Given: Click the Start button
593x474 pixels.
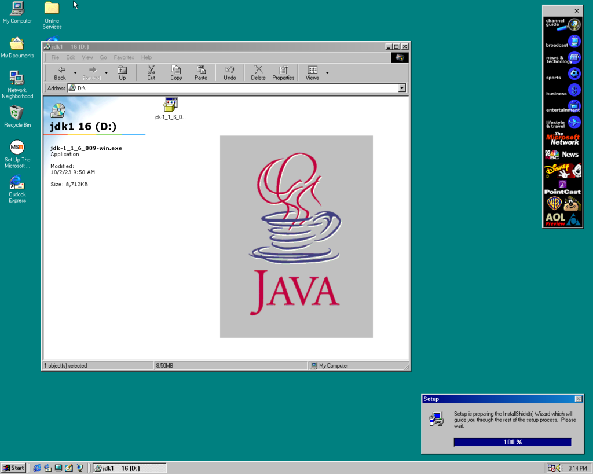Looking at the screenshot, I should click(x=14, y=468).
